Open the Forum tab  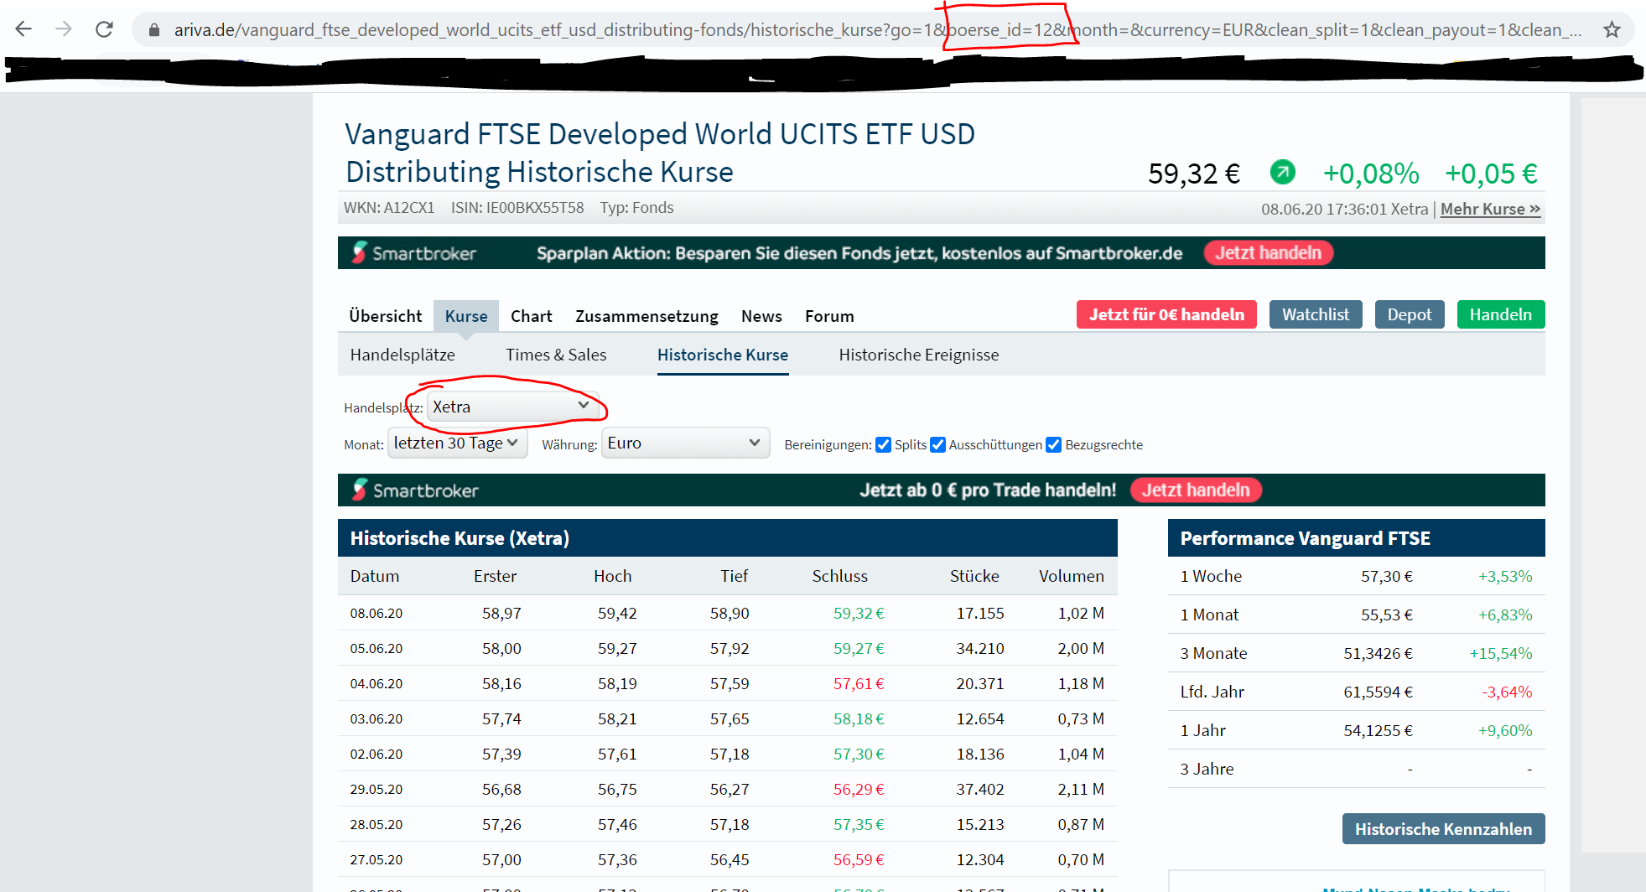[x=829, y=316]
